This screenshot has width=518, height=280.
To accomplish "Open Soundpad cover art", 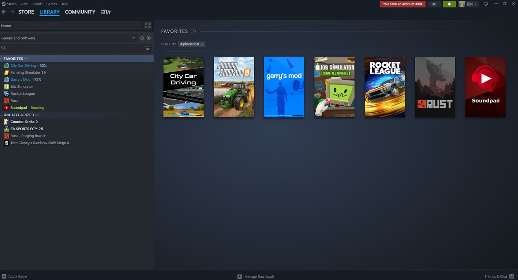I will 485,87.
